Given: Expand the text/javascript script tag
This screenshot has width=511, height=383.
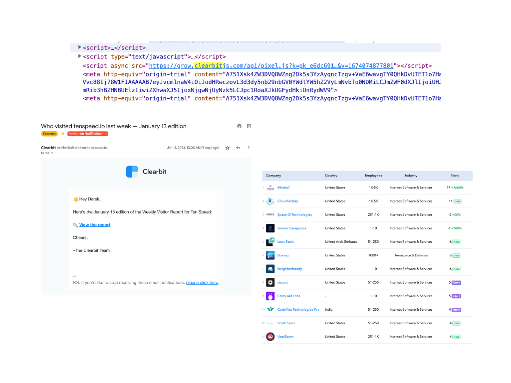Looking at the screenshot, I should (79, 56).
